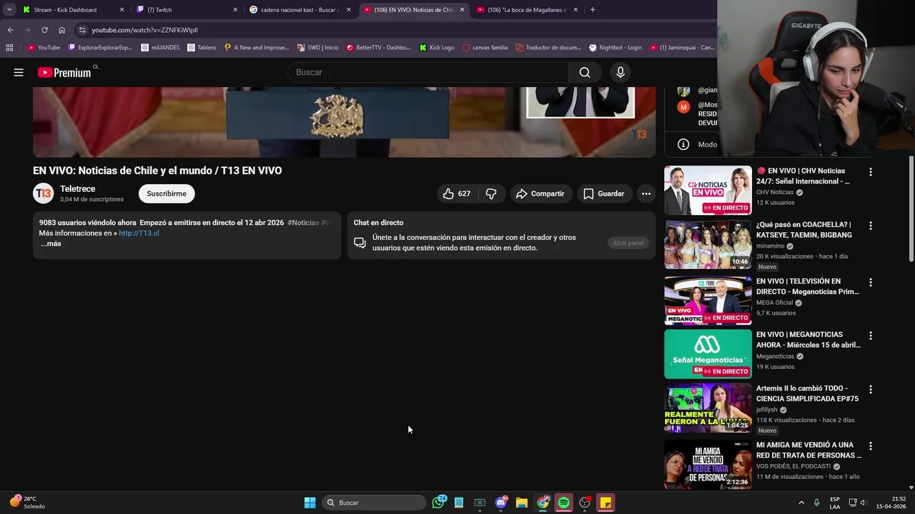Open the Señal Meganoticias live thumbnail
This screenshot has height=514, width=915.
click(x=708, y=354)
